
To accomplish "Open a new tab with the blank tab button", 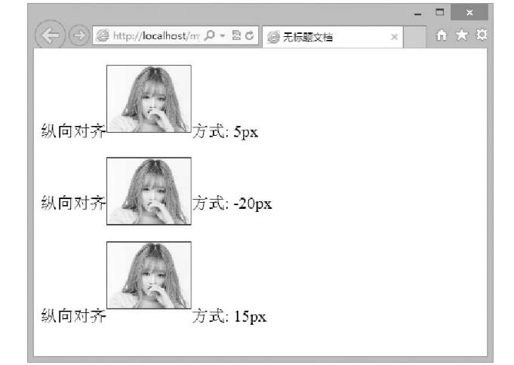I will tap(414, 37).
